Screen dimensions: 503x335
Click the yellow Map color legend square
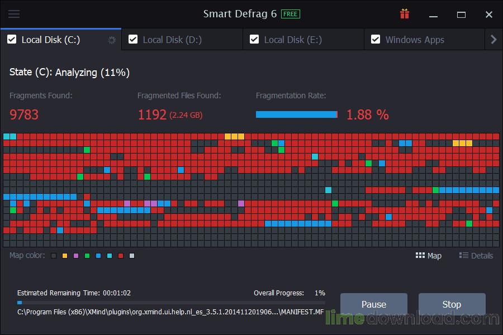pyautogui.click(x=65, y=256)
